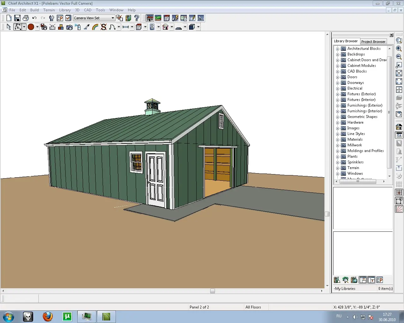Select the arrow pointer Select Objects tool
Image resolution: width=404 pixels, height=323 pixels.
[9, 27]
